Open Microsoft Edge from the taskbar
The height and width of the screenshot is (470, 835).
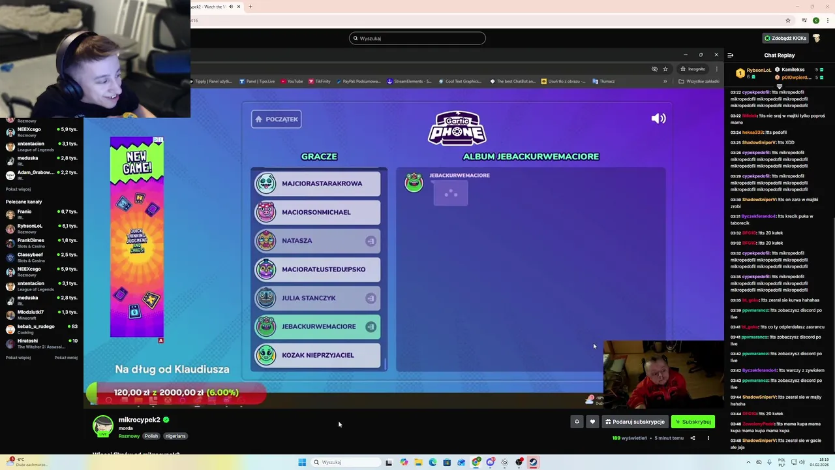[x=433, y=462]
